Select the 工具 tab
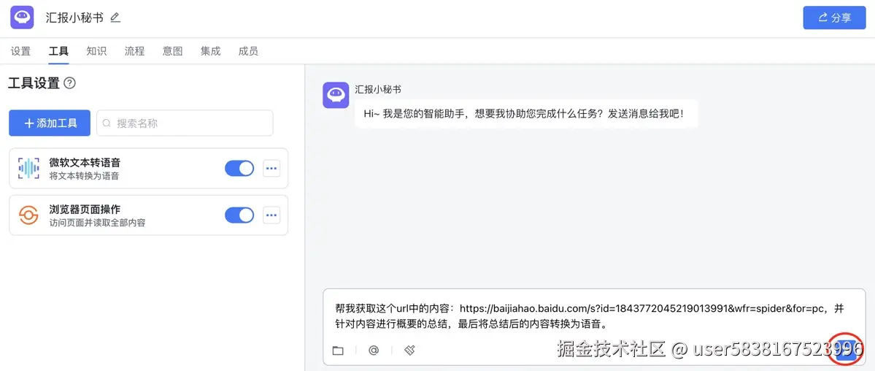 pos(58,51)
